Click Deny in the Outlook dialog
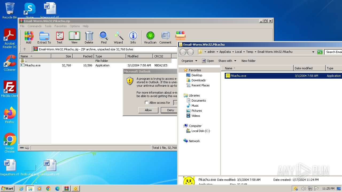342x192 pixels. coord(169,110)
